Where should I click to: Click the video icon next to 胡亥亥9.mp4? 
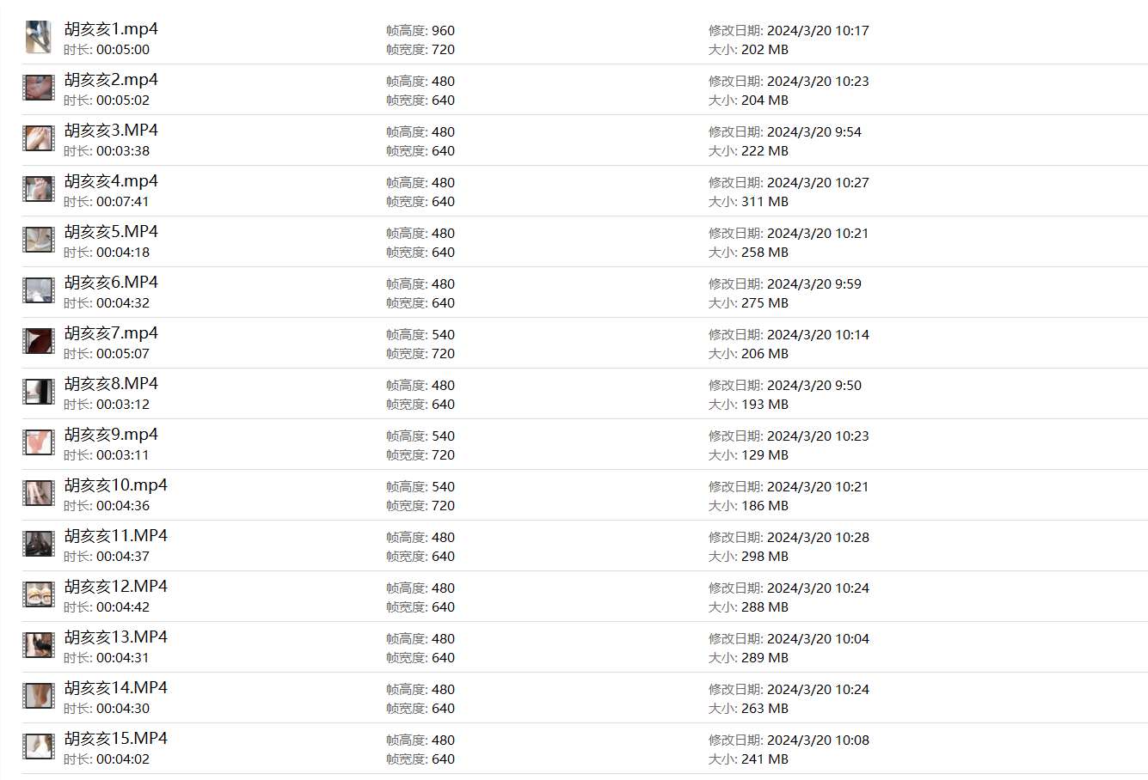click(x=39, y=443)
